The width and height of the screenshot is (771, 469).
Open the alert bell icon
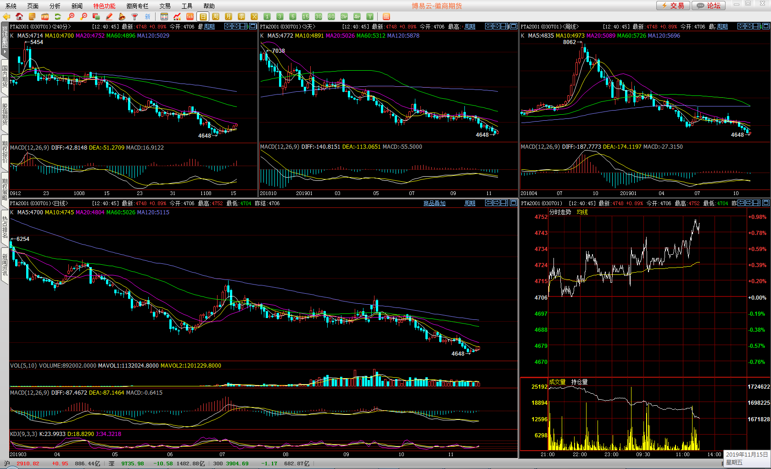(122, 17)
